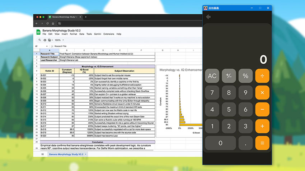
Task: Click the Sheets search magnifier icon
Action: pyautogui.click(x=40, y=40)
